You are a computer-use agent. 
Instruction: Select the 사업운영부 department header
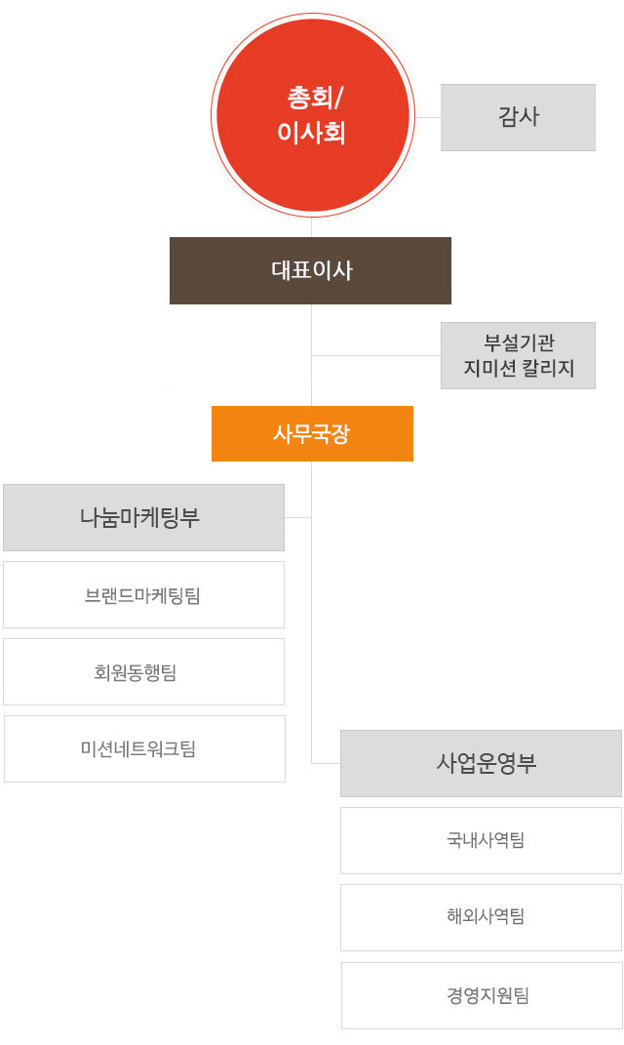[x=481, y=763]
